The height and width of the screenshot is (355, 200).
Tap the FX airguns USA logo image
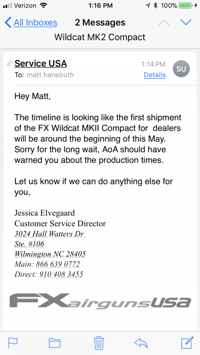(x=100, y=300)
